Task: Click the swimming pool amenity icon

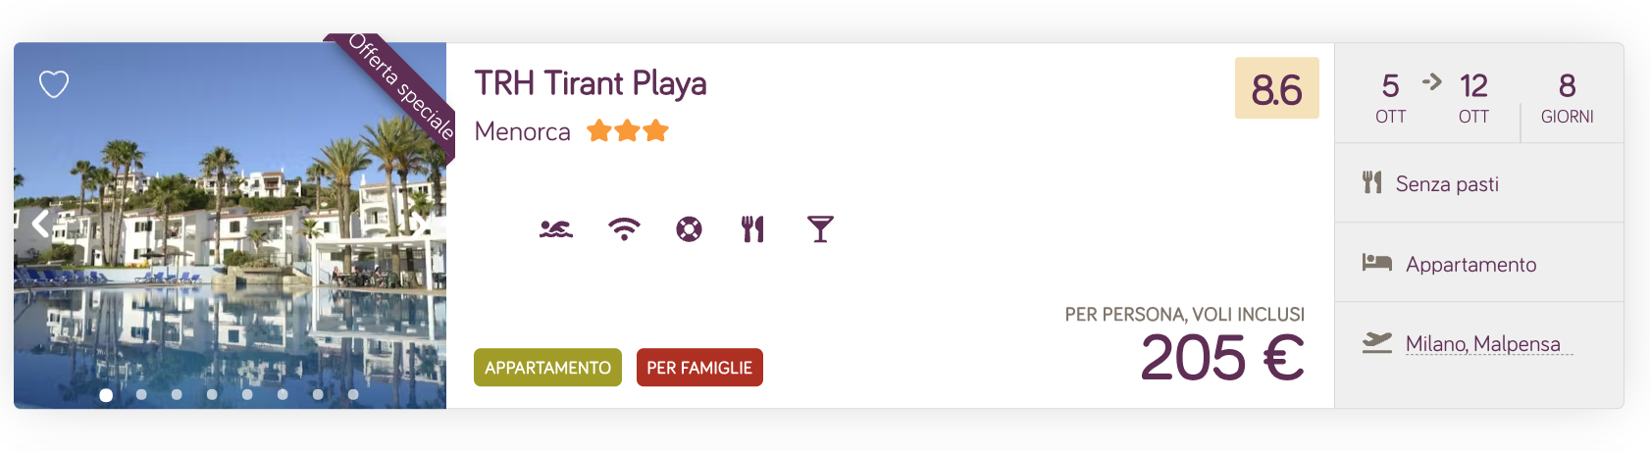Action: tap(556, 229)
